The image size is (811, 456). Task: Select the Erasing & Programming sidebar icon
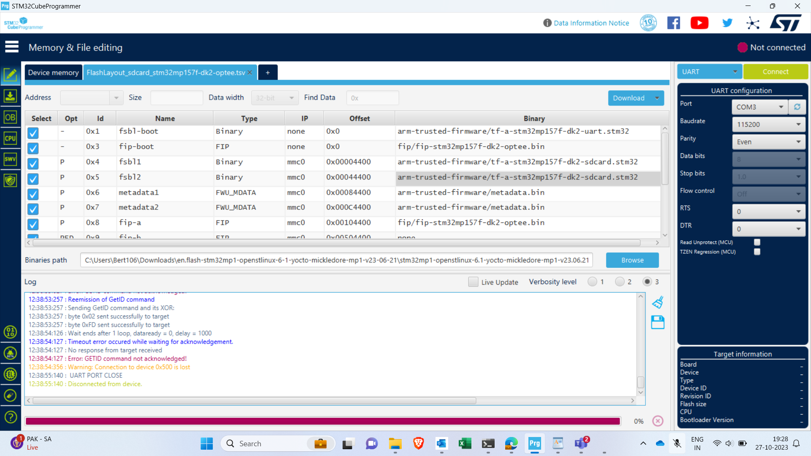pyautogui.click(x=11, y=96)
